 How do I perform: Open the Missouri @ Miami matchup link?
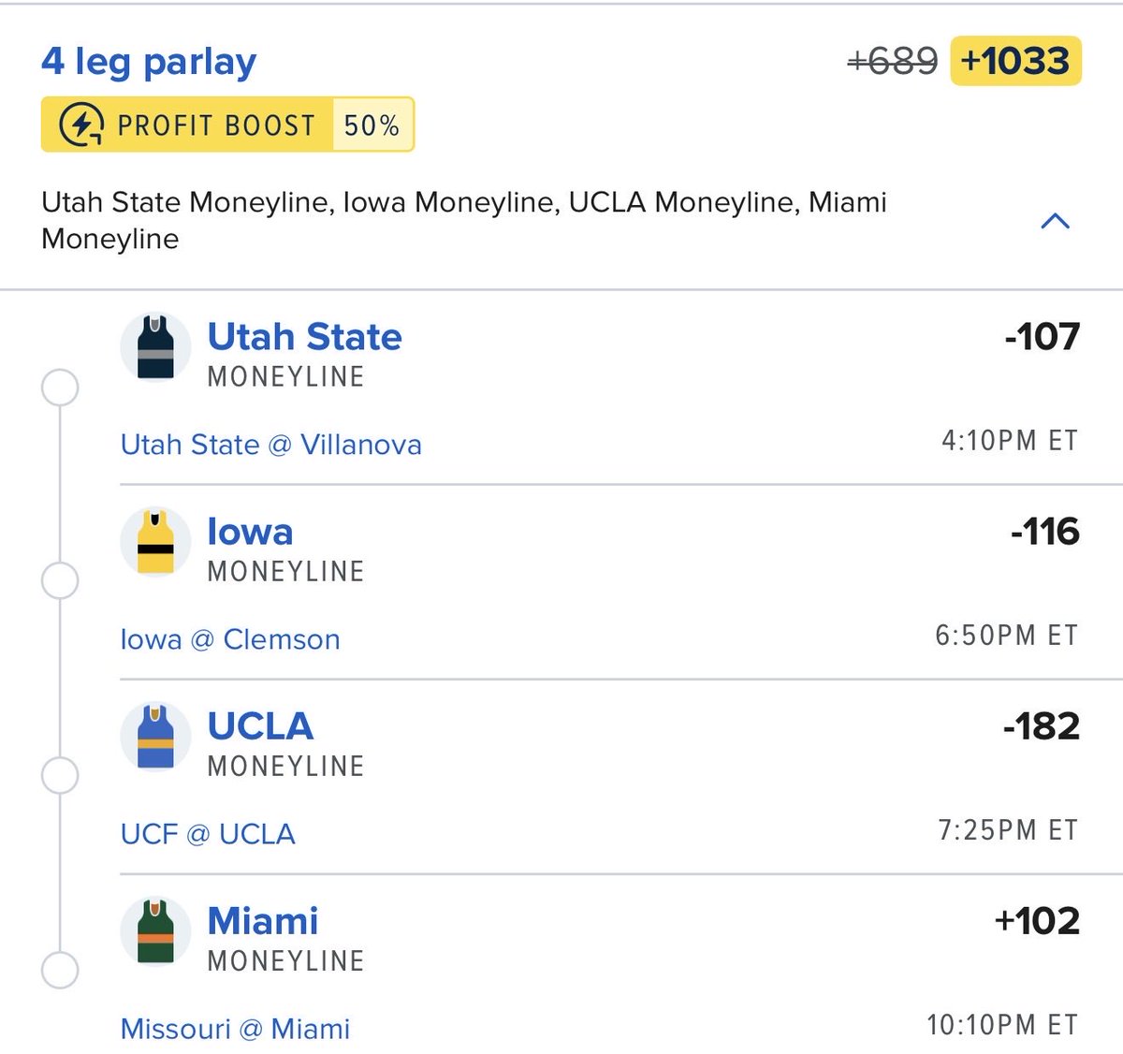coord(235,1029)
